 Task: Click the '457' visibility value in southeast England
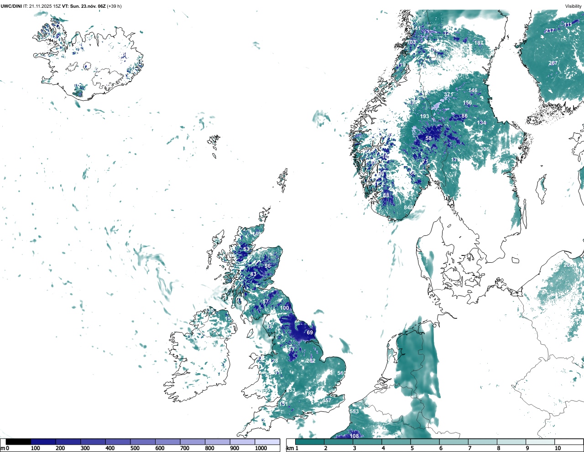pyautogui.click(x=327, y=400)
